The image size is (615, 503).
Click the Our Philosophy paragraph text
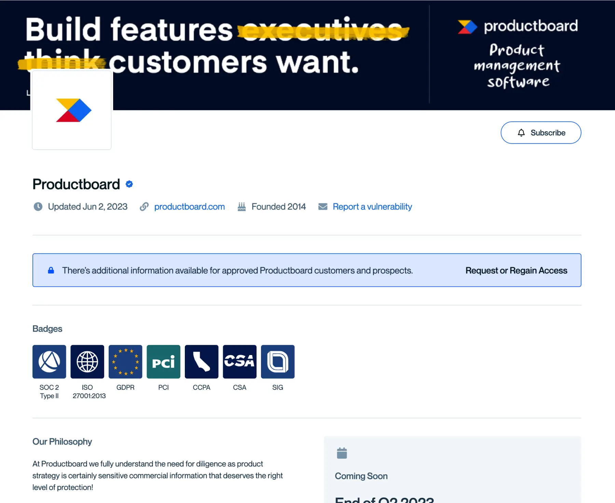158,475
